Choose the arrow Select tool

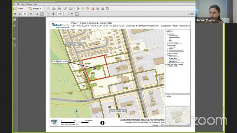[x=37, y=14]
